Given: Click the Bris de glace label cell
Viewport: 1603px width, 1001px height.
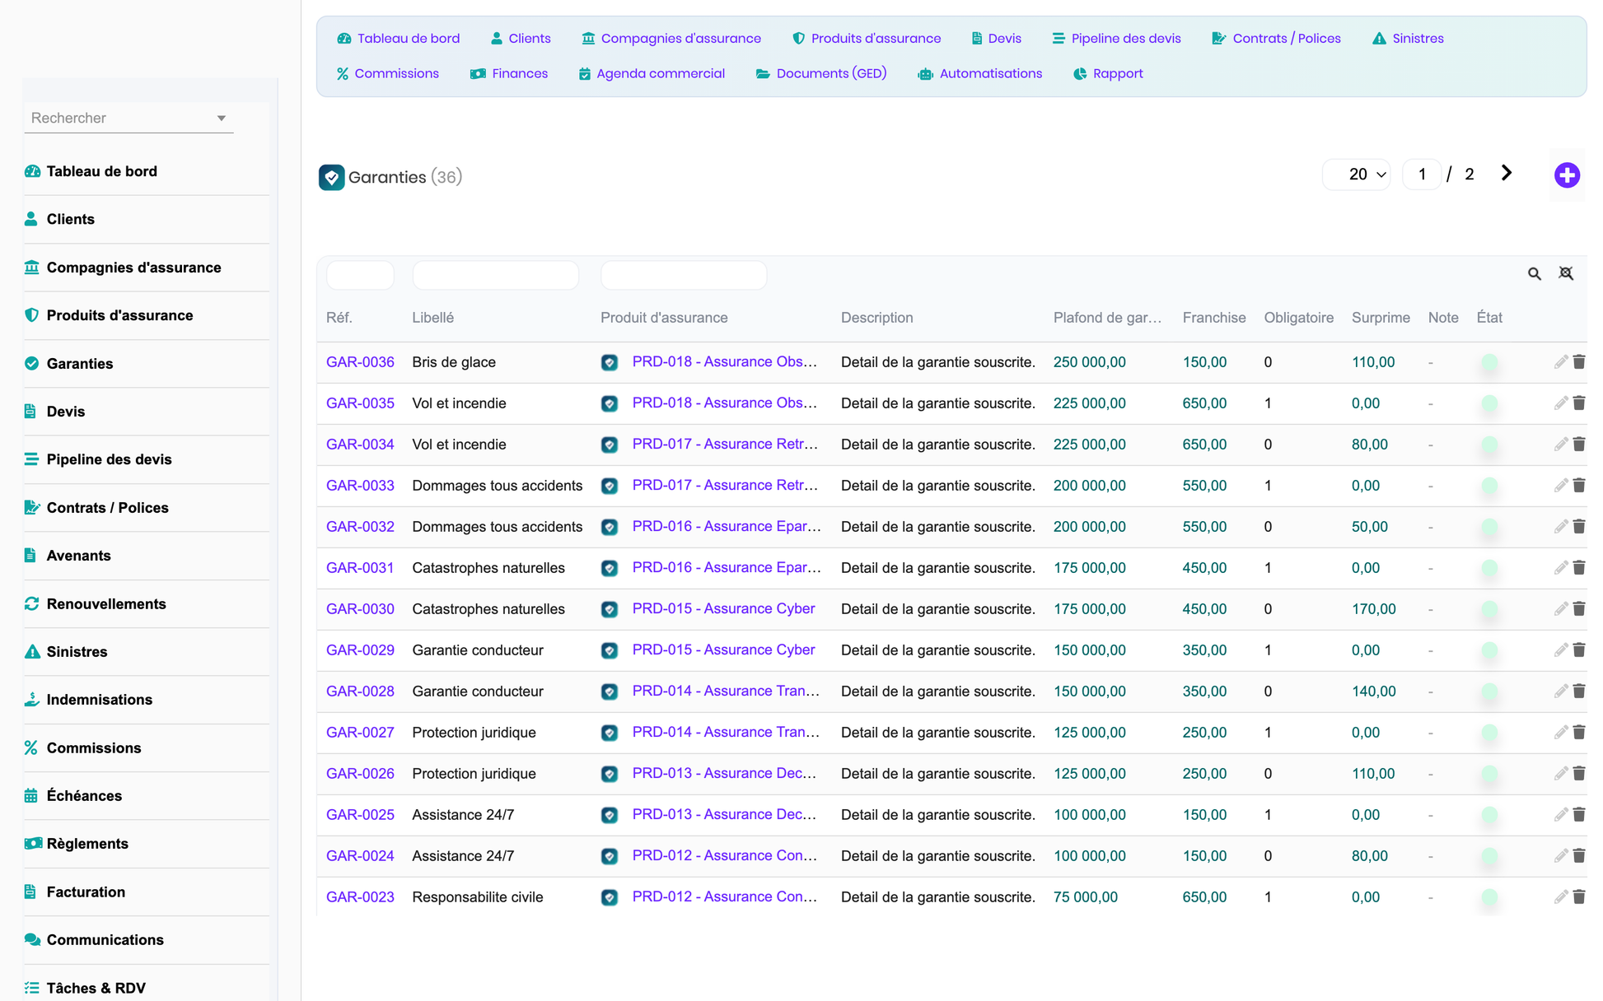Looking at the screenshot, I should click(454, 362).
